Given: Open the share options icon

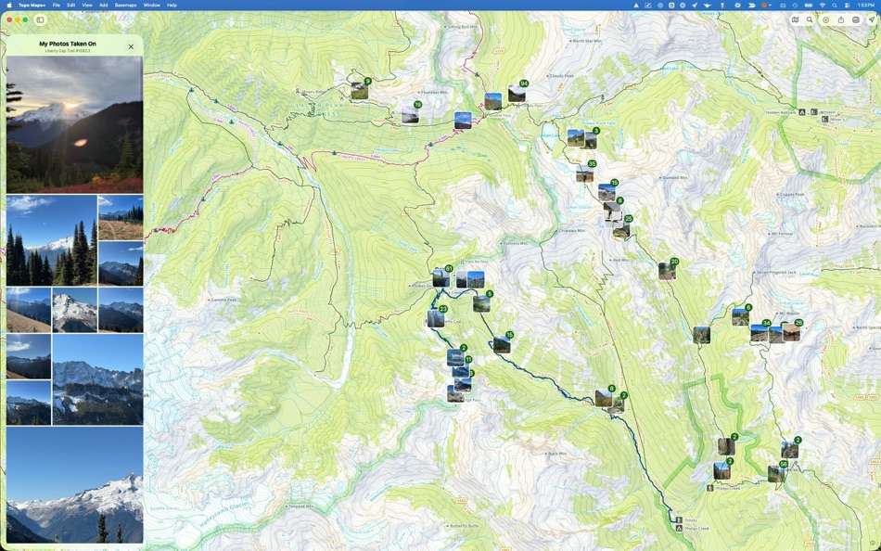Looking at the screenshot, I should [840, 19].
